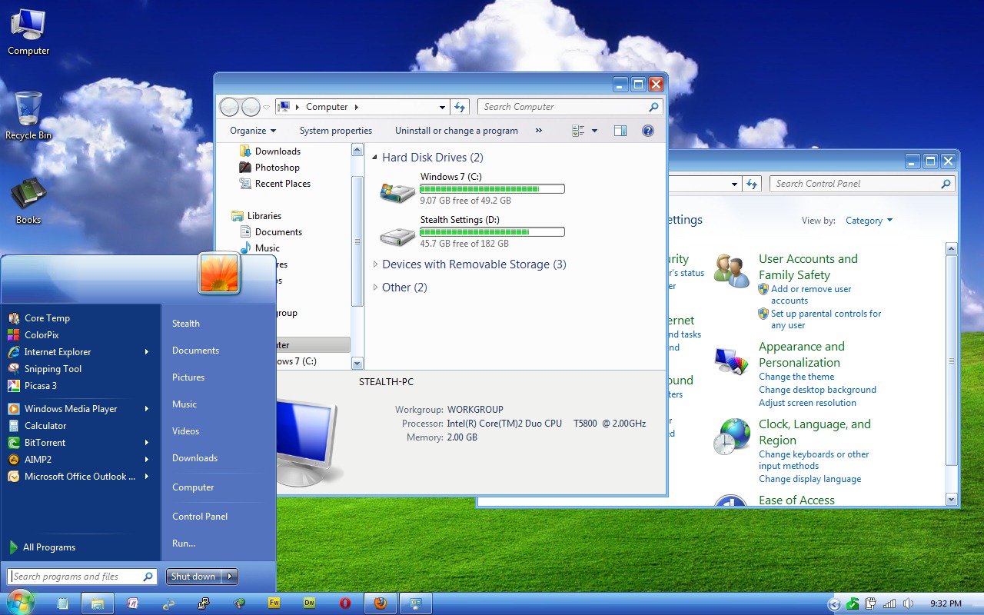
Task: Open Control Panel from Start menu
Action: [200, 517]
